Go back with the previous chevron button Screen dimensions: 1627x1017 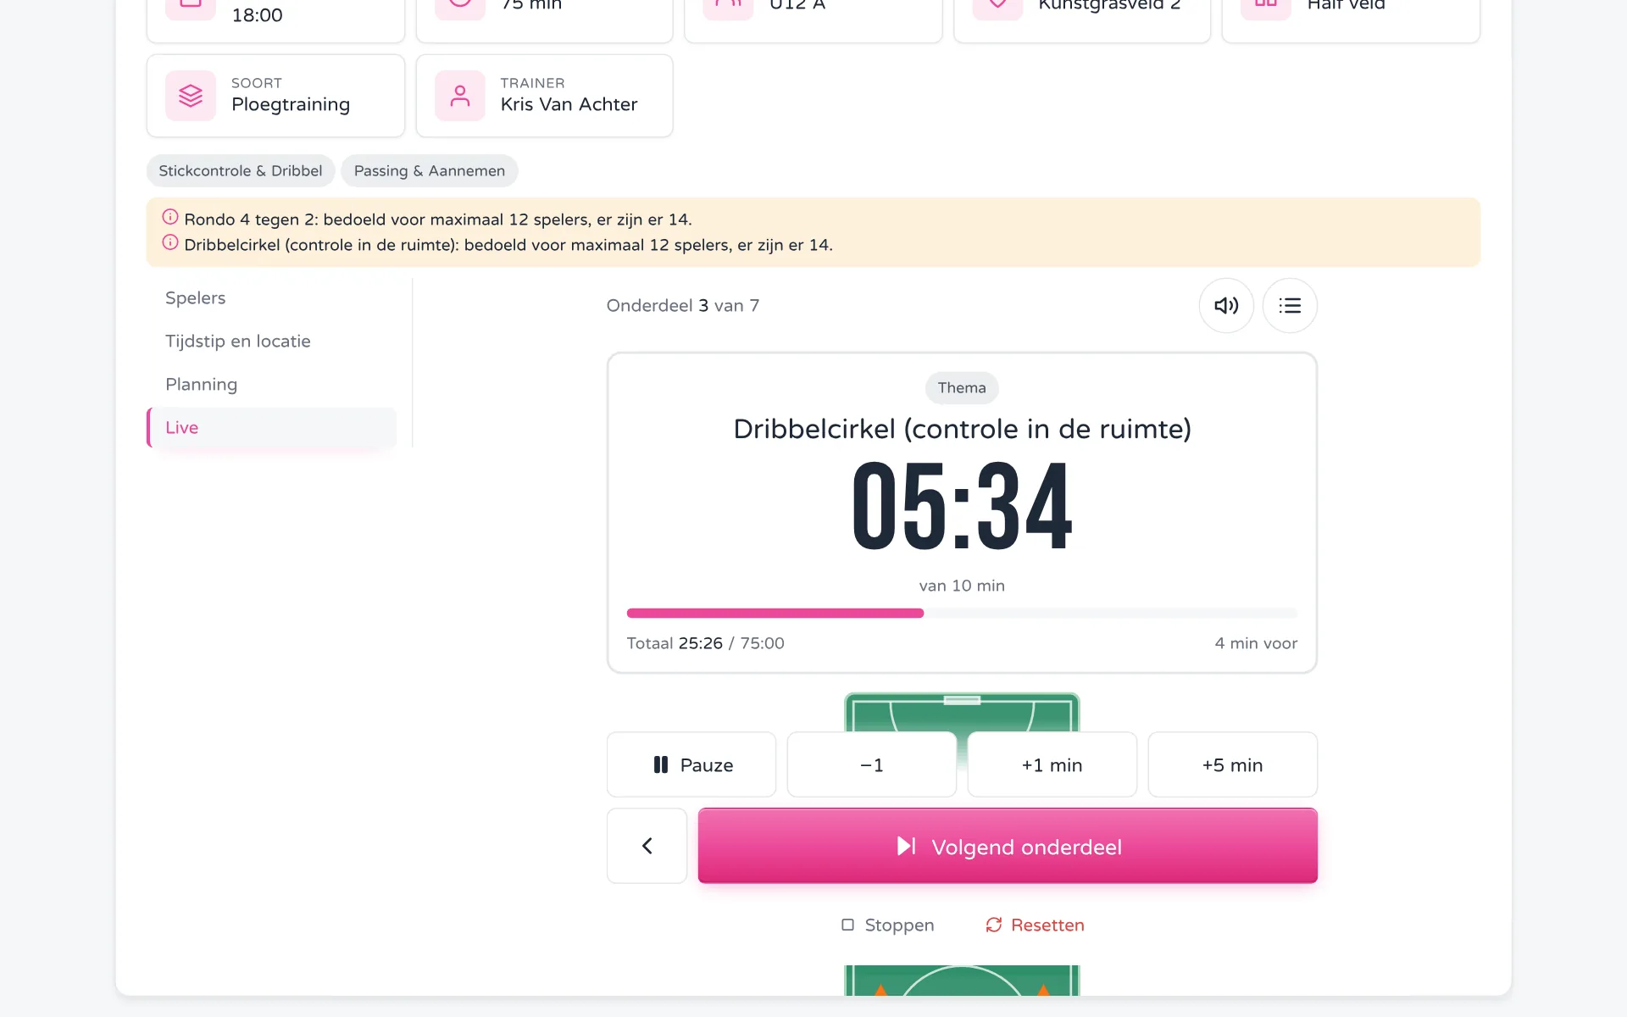pos(647,846)
